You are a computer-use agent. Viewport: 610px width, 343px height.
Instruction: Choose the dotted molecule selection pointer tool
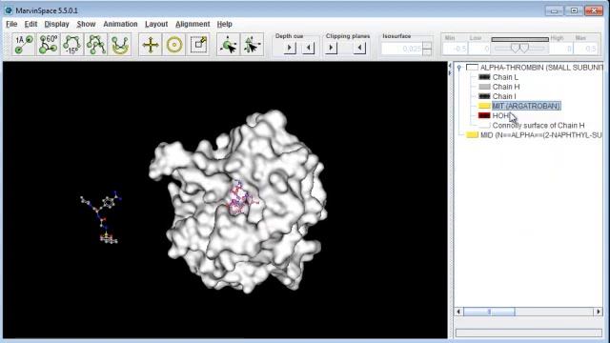click(252, 45)
